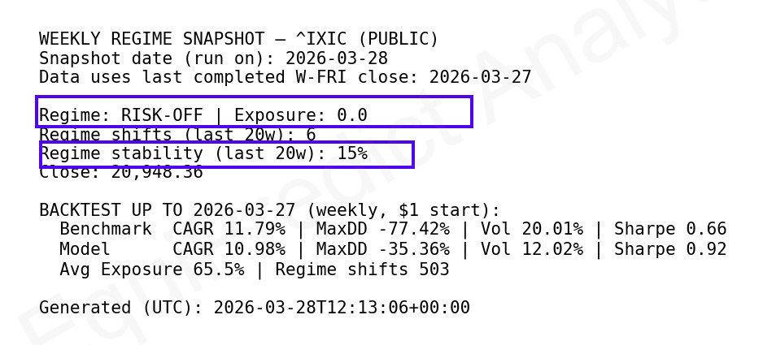Click the Benchmark Sharpe 0.66 value
This screenshot has width=776, height=345.
(x=670, y=229)
